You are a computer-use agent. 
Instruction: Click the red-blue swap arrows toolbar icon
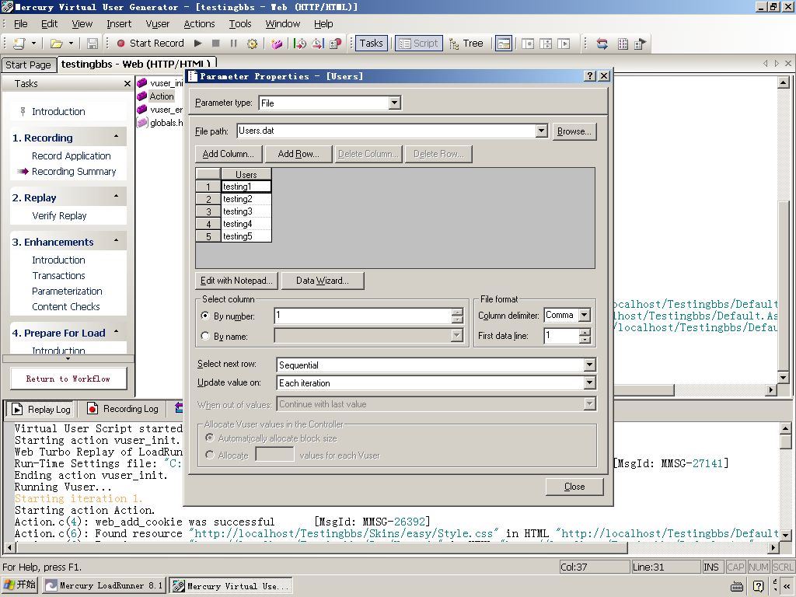[x=602, y=44]
